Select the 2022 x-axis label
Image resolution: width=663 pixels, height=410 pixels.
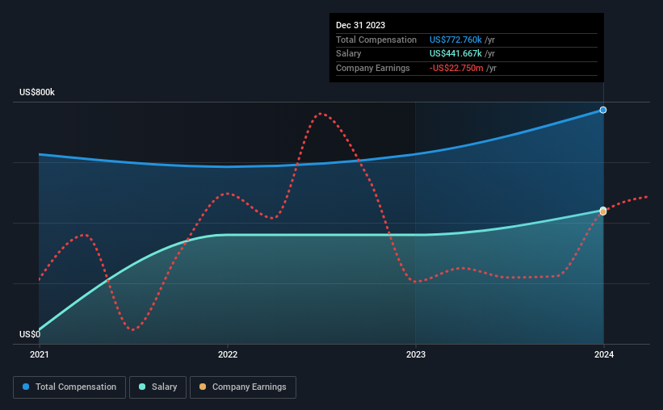pyautogui.click(x=228, y=354)
